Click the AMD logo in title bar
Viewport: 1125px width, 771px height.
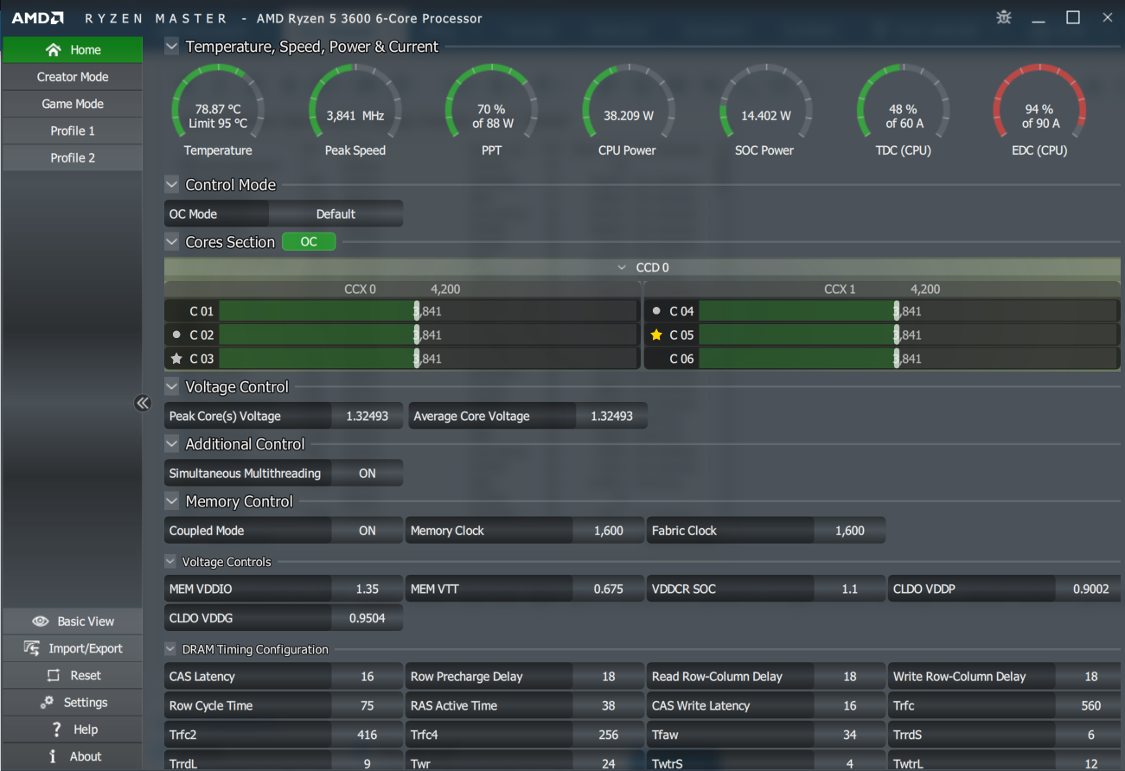[x=37, y=18]
